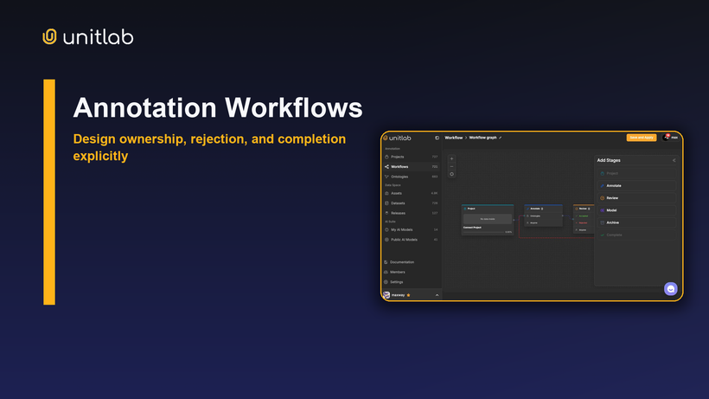This screenshot has width=709, height=399.
Task: Click the small unitlab logo in app sidebar
Action: pyautogui.click(x=397, y=138)
